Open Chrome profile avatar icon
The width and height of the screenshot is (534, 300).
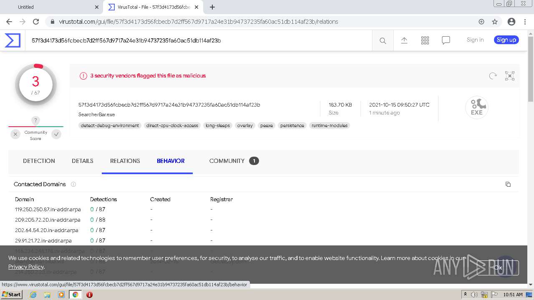point(511,22)
